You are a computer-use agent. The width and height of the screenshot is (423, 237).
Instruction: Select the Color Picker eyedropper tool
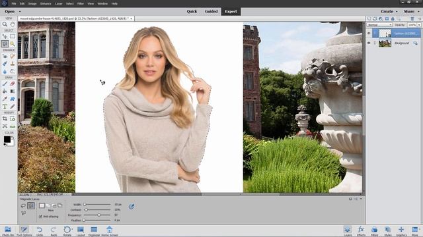click(x=5, y=99)
